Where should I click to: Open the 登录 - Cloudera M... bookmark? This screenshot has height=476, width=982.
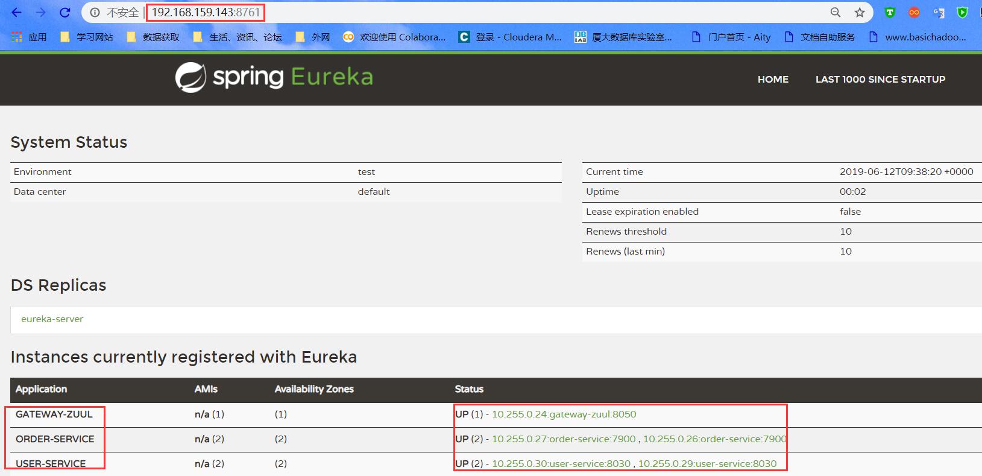tap(510, 37)
